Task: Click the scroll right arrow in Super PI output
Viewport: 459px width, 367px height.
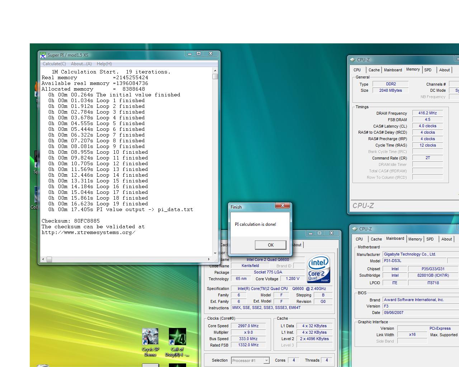Action: point(209,259)
